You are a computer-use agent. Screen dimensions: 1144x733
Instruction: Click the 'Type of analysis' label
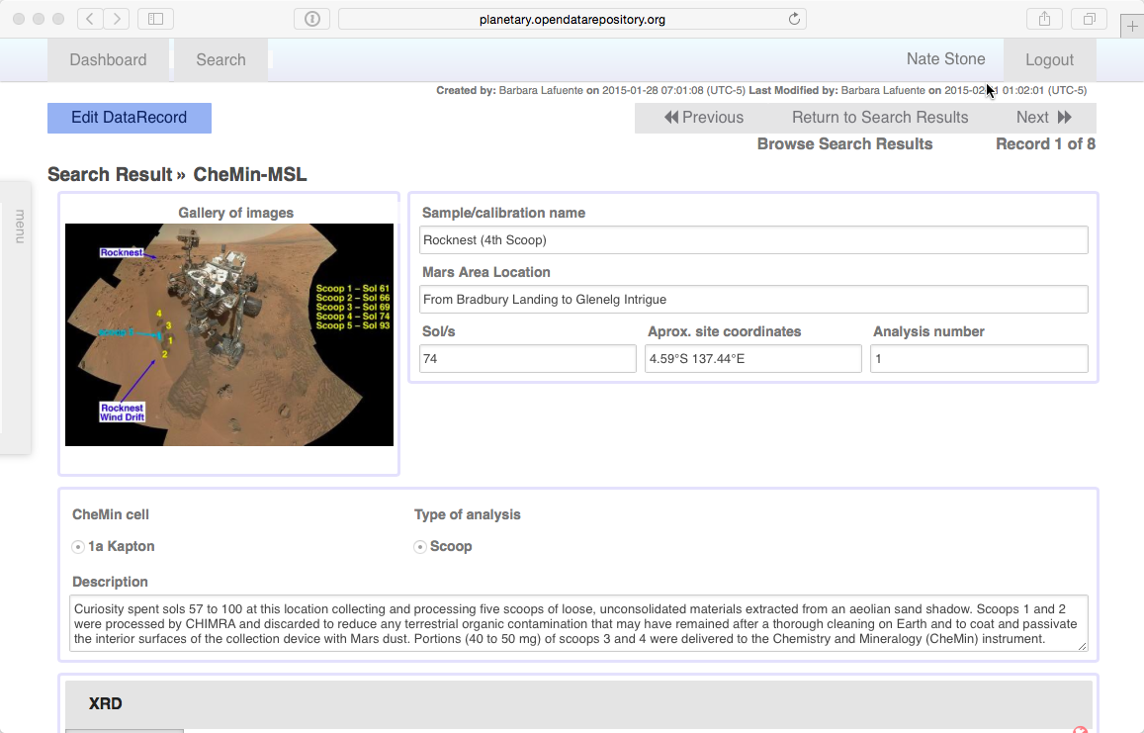coord(467,514)
